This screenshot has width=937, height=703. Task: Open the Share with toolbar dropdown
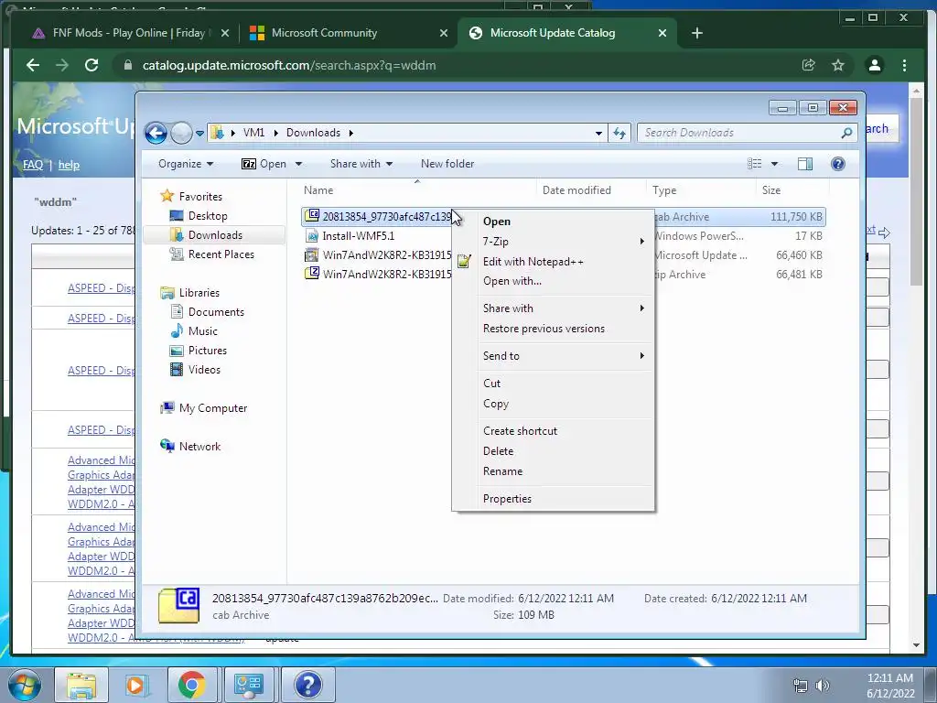point(361,164)
